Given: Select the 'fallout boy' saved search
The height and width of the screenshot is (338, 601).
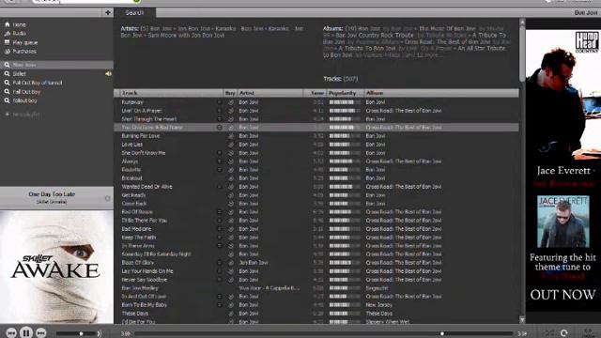Looking at the screenshot, I should [25, 100].
